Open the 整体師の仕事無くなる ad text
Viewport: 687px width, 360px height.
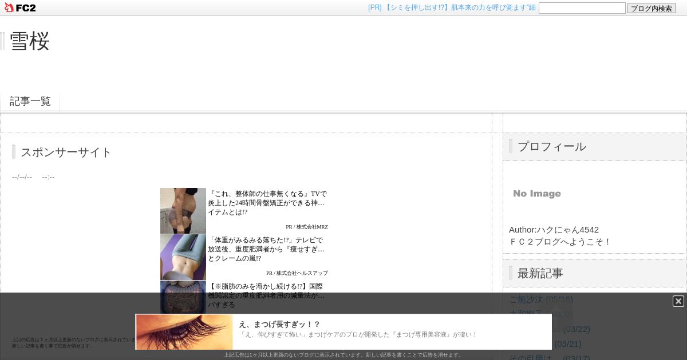[x=267, y=203]
